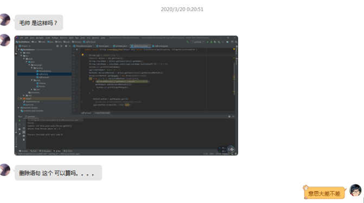Run the program with green Run arrow

pos(208,42)
